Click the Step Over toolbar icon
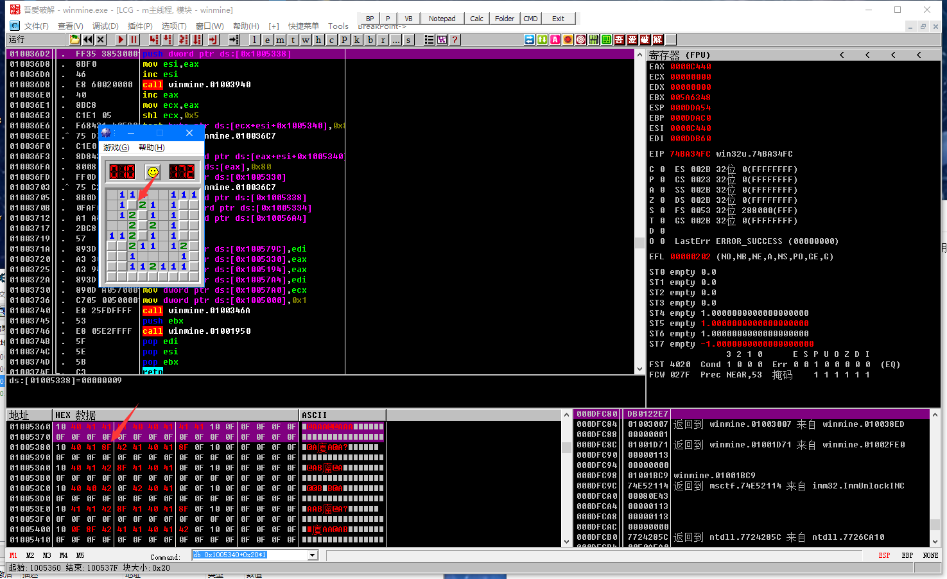The height and width of the screenshot is (579, 947). pos(167,39)
